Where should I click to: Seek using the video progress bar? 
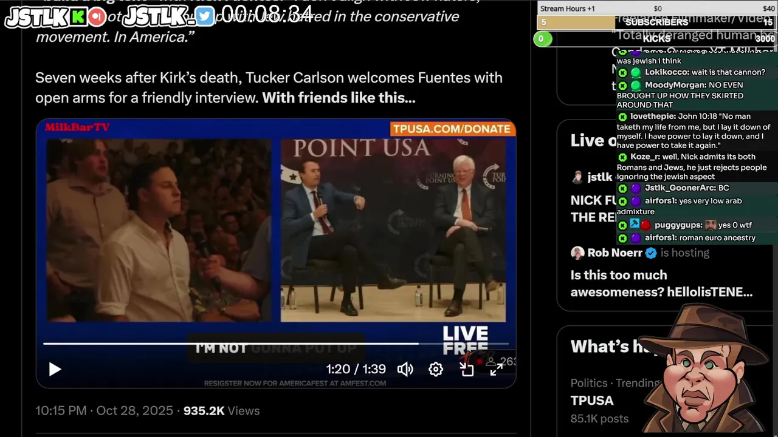(x=276, y=344)
